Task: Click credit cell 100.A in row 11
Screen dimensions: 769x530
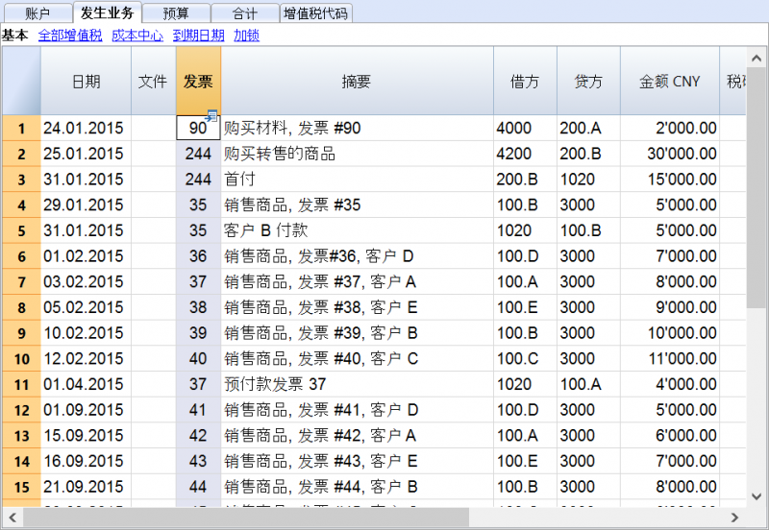Action: coord(588,384)
